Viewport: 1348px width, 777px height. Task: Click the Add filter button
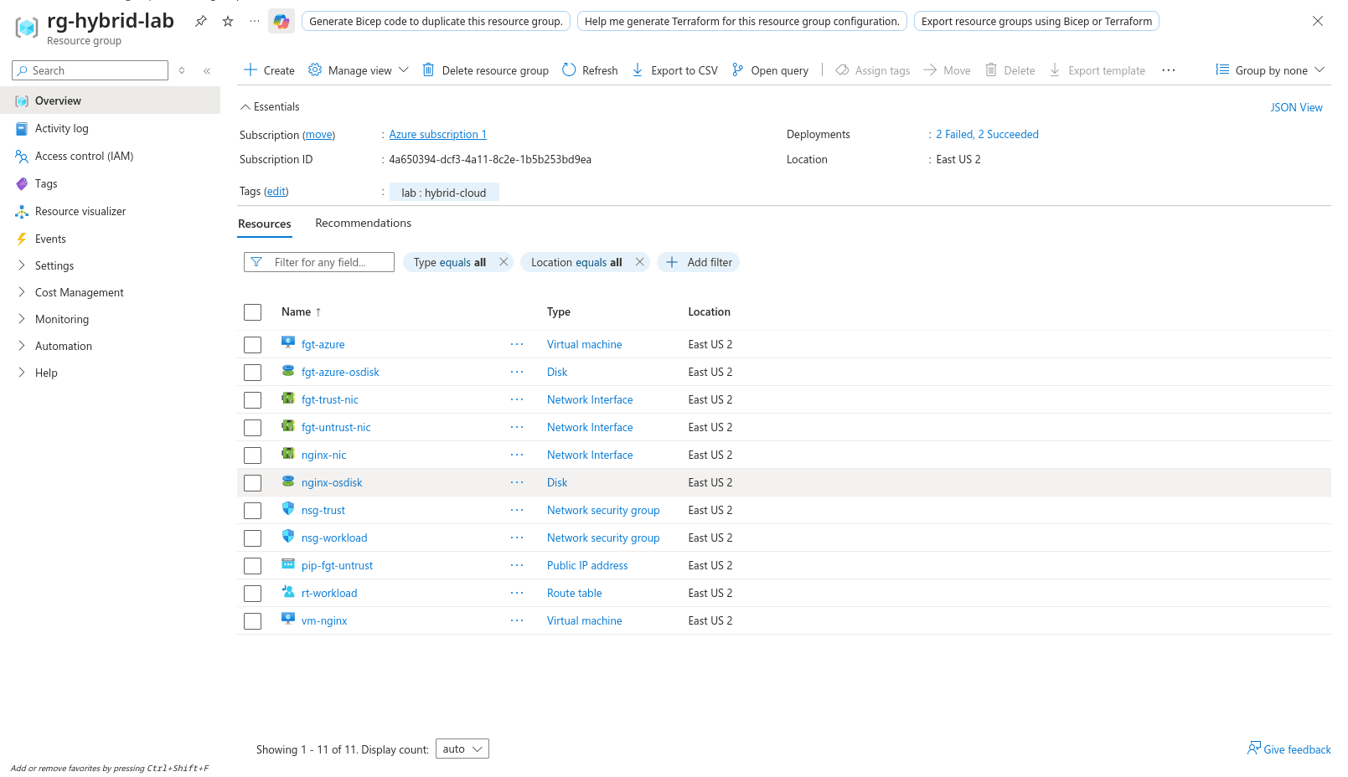click(x=699, y=262)
